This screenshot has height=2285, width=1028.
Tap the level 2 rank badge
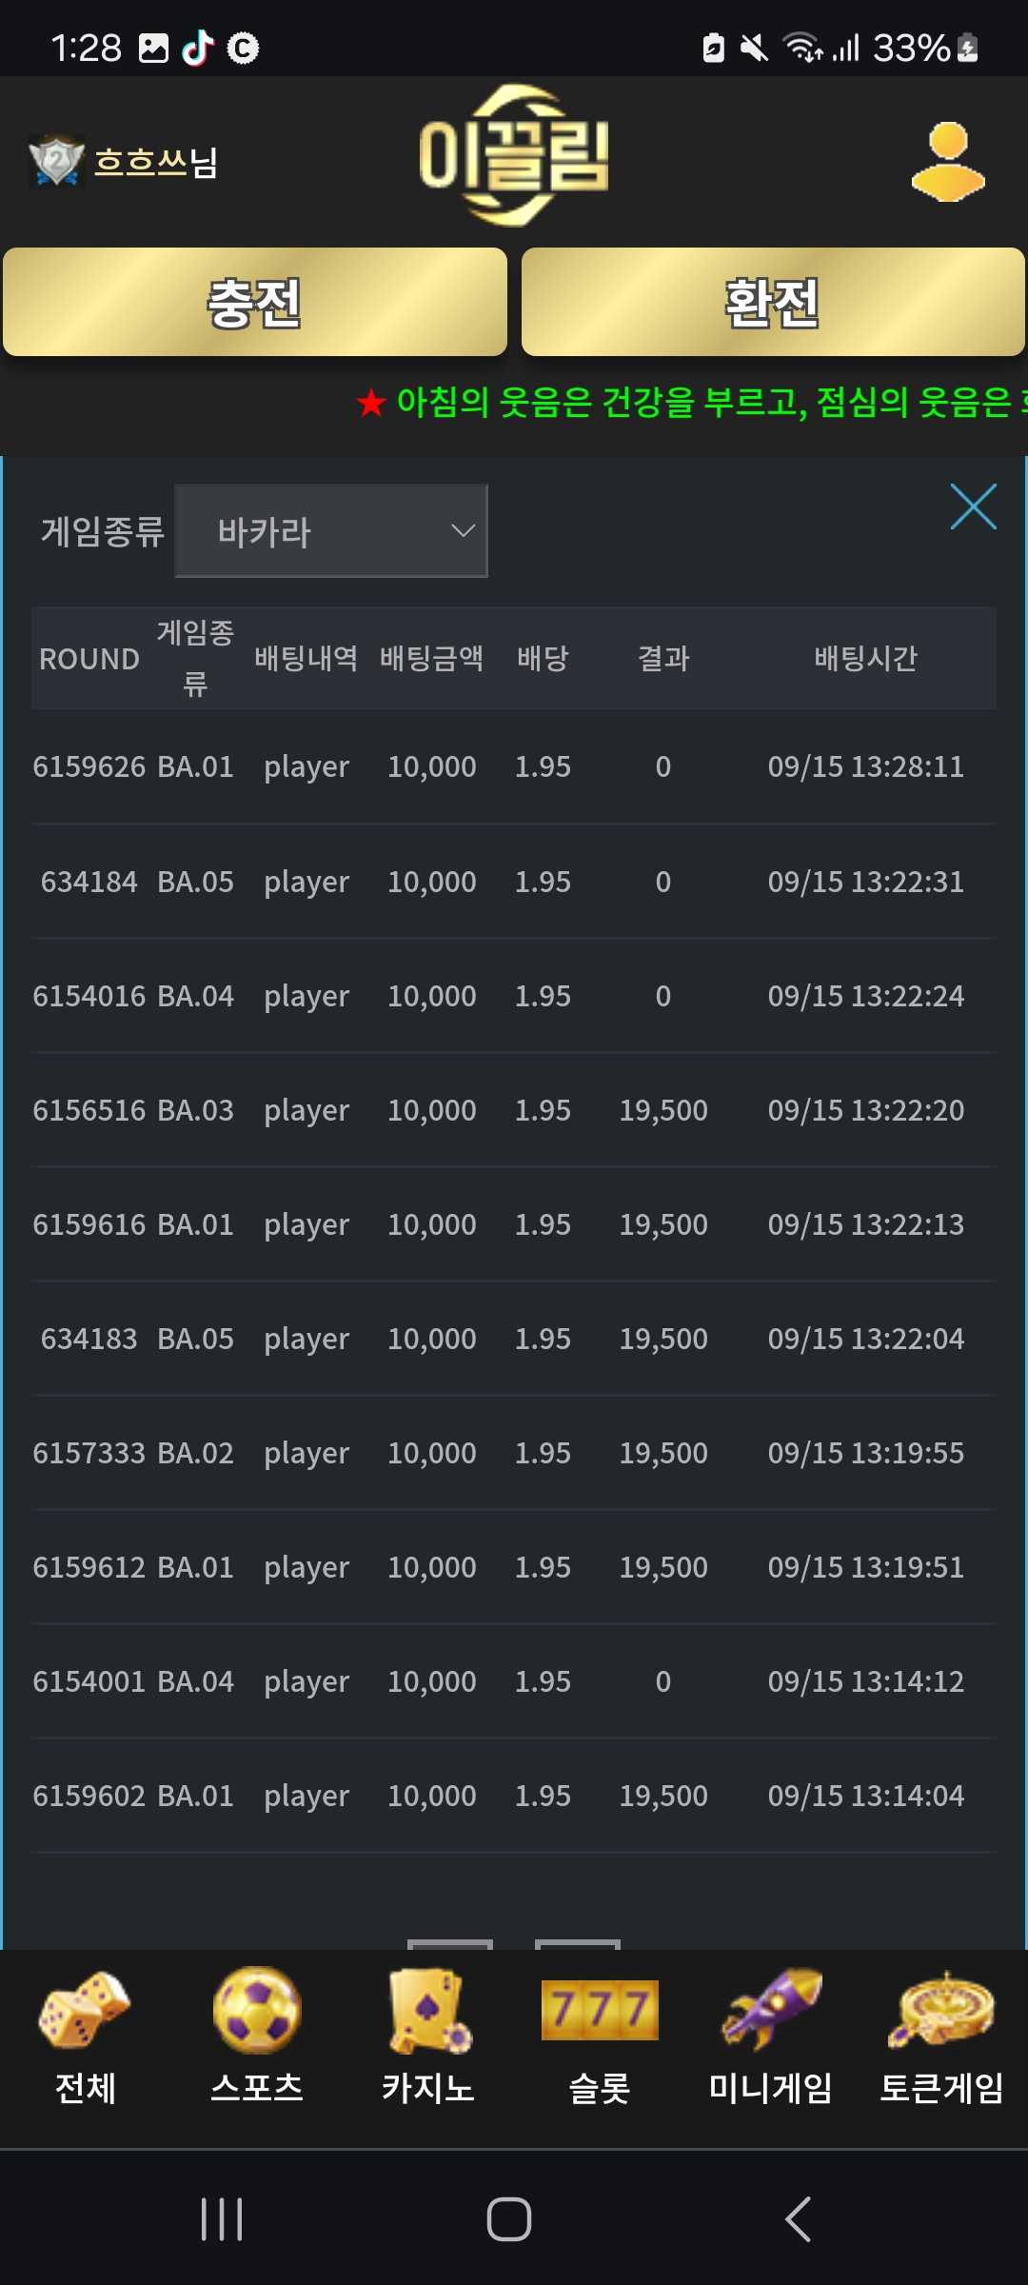56,161
